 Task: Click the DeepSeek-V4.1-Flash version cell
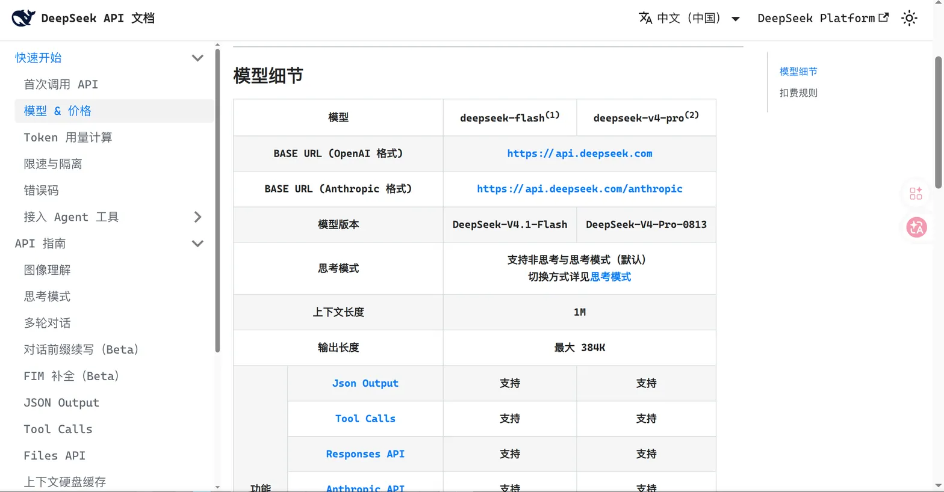(x=509, y=224)
